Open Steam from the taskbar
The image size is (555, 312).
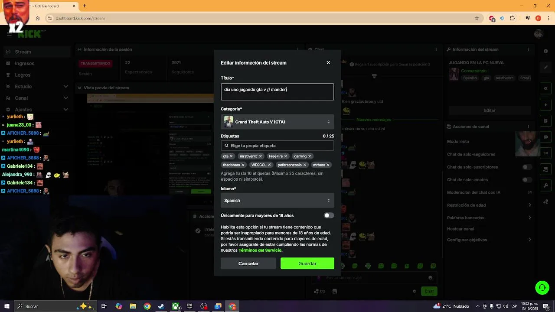161,306
